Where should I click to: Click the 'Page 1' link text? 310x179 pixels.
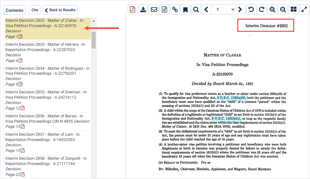[x=11, y=36]
